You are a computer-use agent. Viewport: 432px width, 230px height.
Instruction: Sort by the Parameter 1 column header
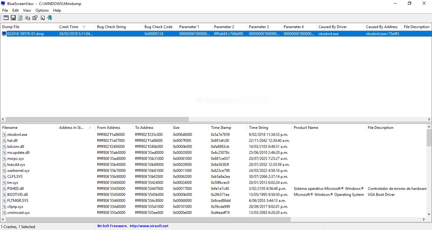pos(194,27)
